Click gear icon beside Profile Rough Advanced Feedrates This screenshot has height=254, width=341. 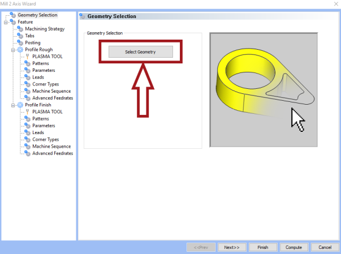click(27, 98)
